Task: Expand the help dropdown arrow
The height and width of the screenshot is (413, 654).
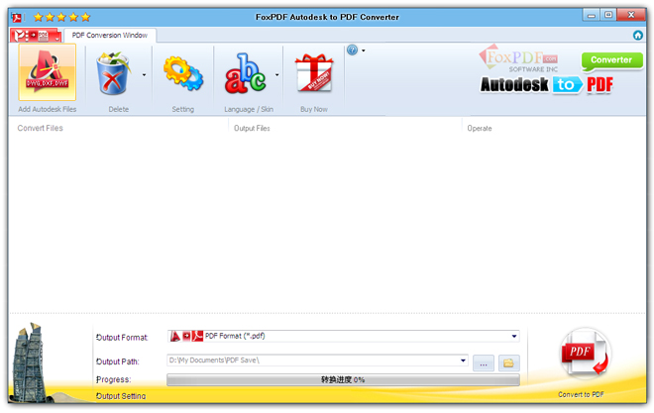Action: pos(364,51)
